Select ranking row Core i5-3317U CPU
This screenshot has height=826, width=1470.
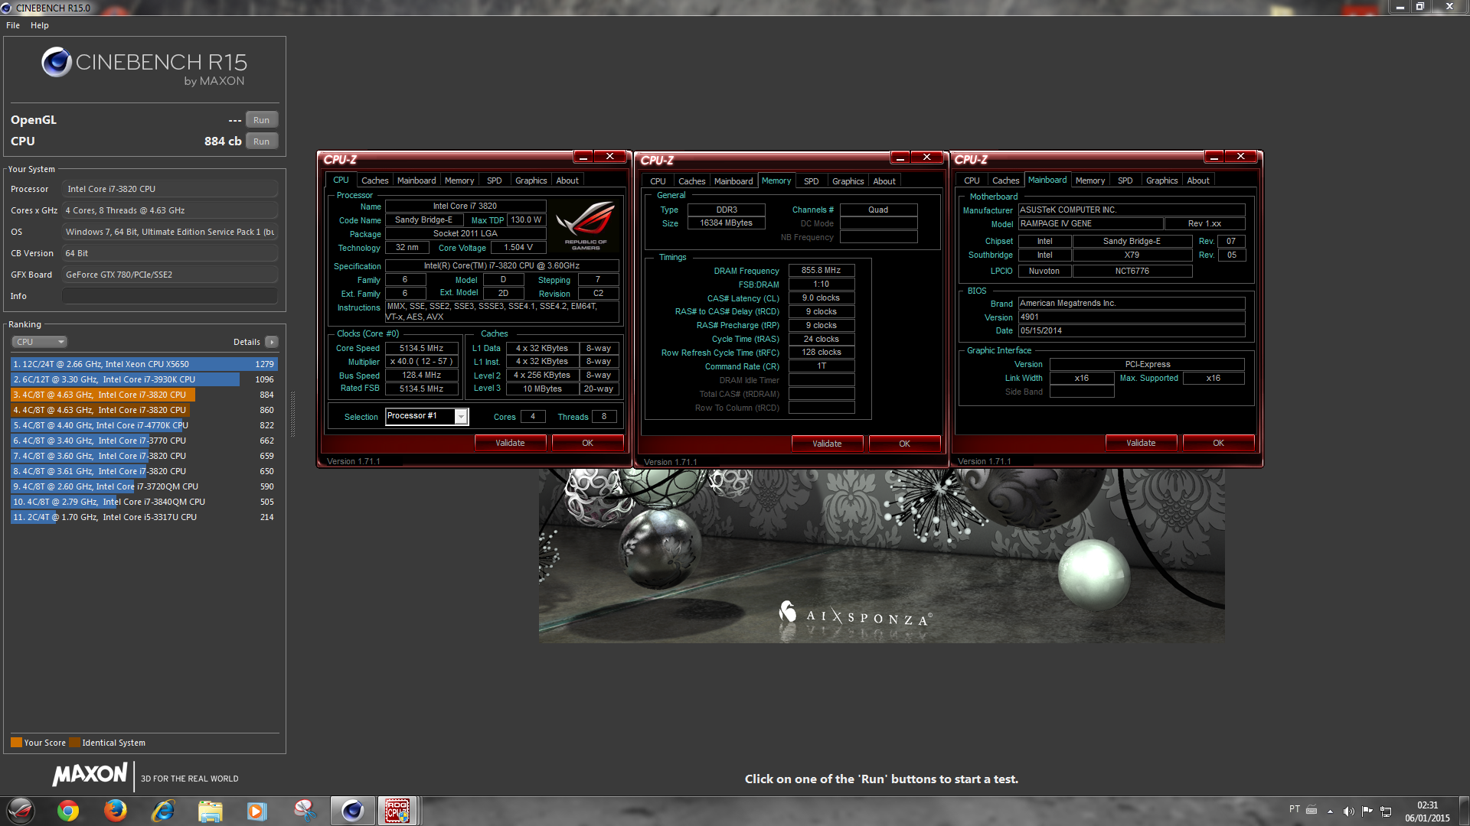(144, 517)
